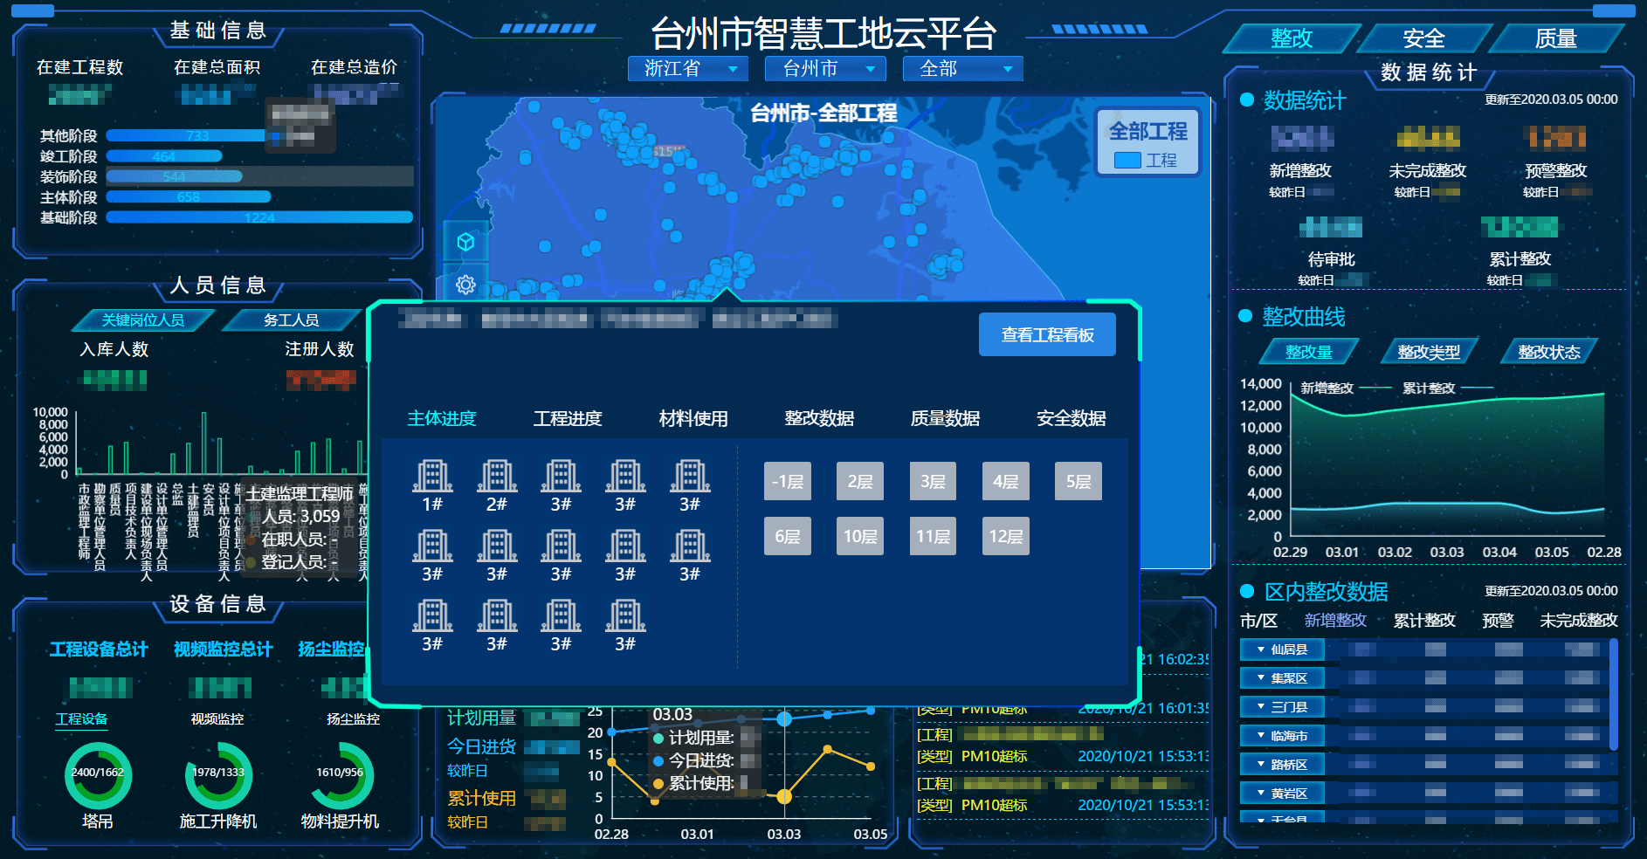The width and height of the screenshot is (1647, 859).
Task: Toggle the 12层 floor selection
Action: click(1005, 536)
